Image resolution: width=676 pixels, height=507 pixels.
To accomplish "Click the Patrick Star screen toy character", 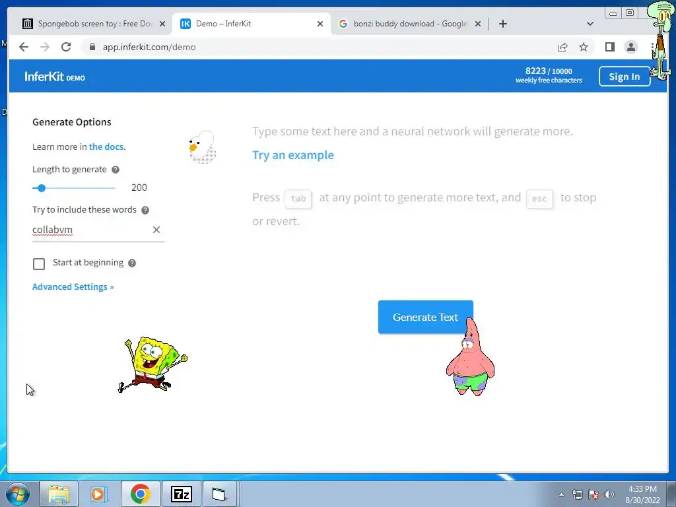I will point(470,358).
